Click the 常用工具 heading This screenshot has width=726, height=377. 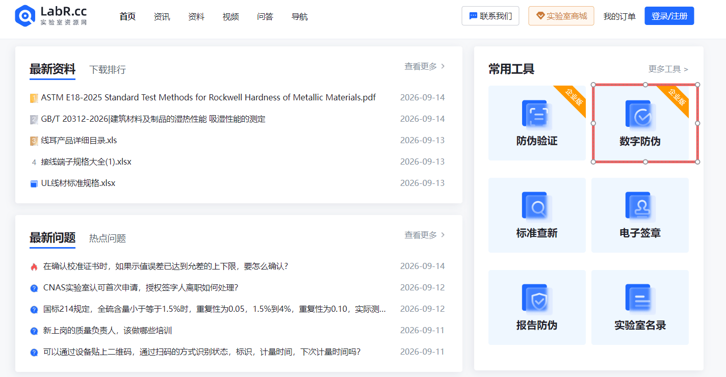[x=511, y=69]
